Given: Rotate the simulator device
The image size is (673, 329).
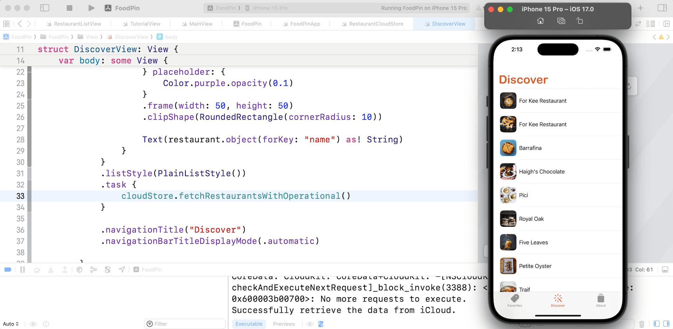Looking at the screenshot, I should pyautogui.click(x=580, y=21).
